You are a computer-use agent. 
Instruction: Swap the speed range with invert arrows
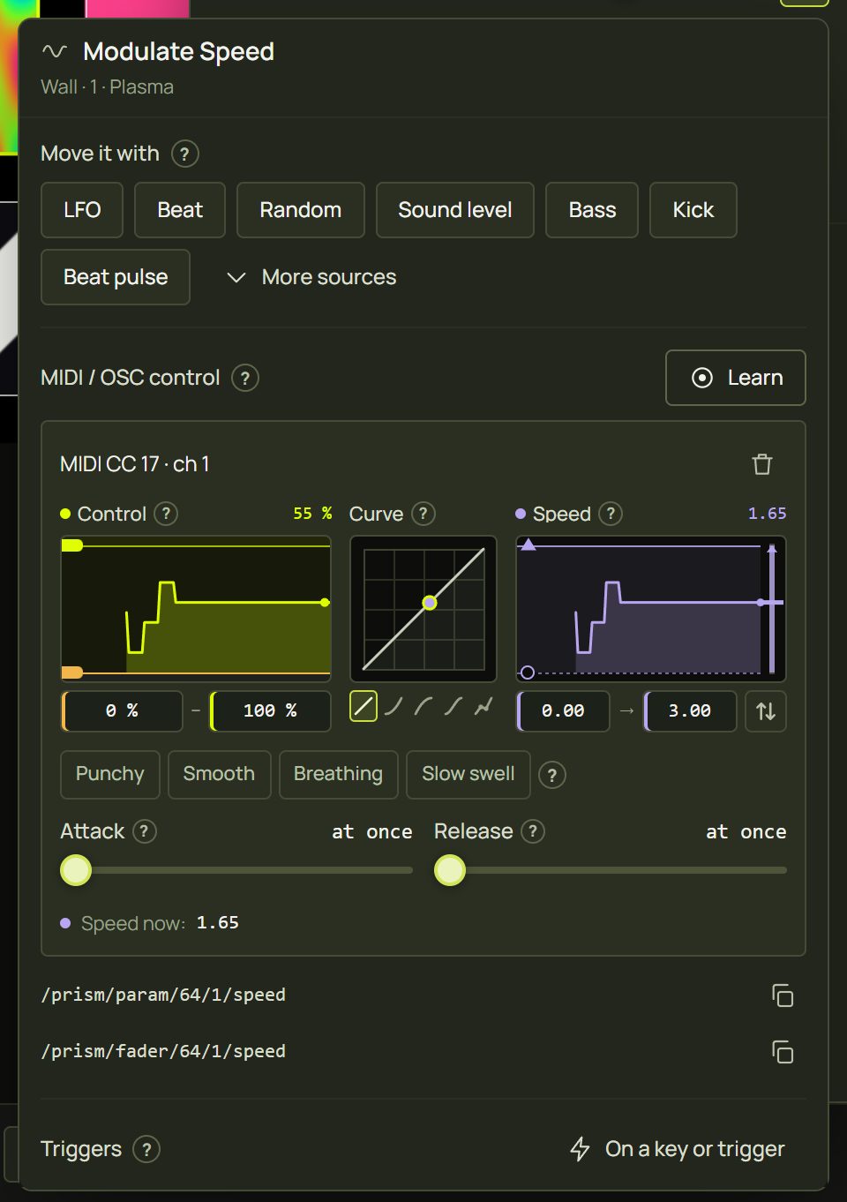tap(766, 711)
